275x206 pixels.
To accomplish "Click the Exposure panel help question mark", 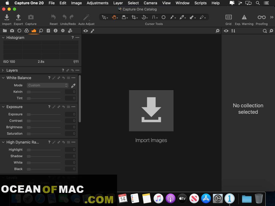I will tap(49, 107).
